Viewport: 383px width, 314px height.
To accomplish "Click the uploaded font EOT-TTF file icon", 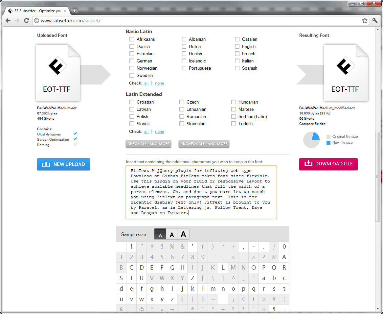I will (58, 73).
